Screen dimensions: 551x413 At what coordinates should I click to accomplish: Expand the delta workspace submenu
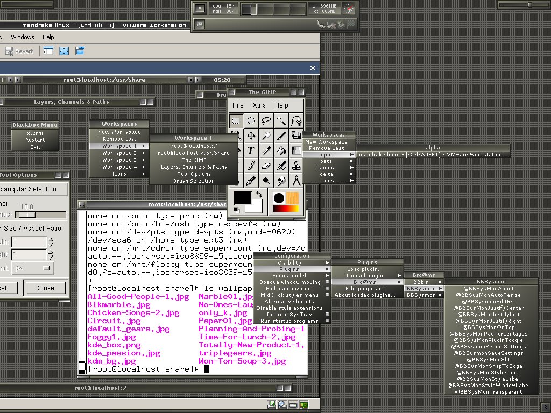pos(329,174)
